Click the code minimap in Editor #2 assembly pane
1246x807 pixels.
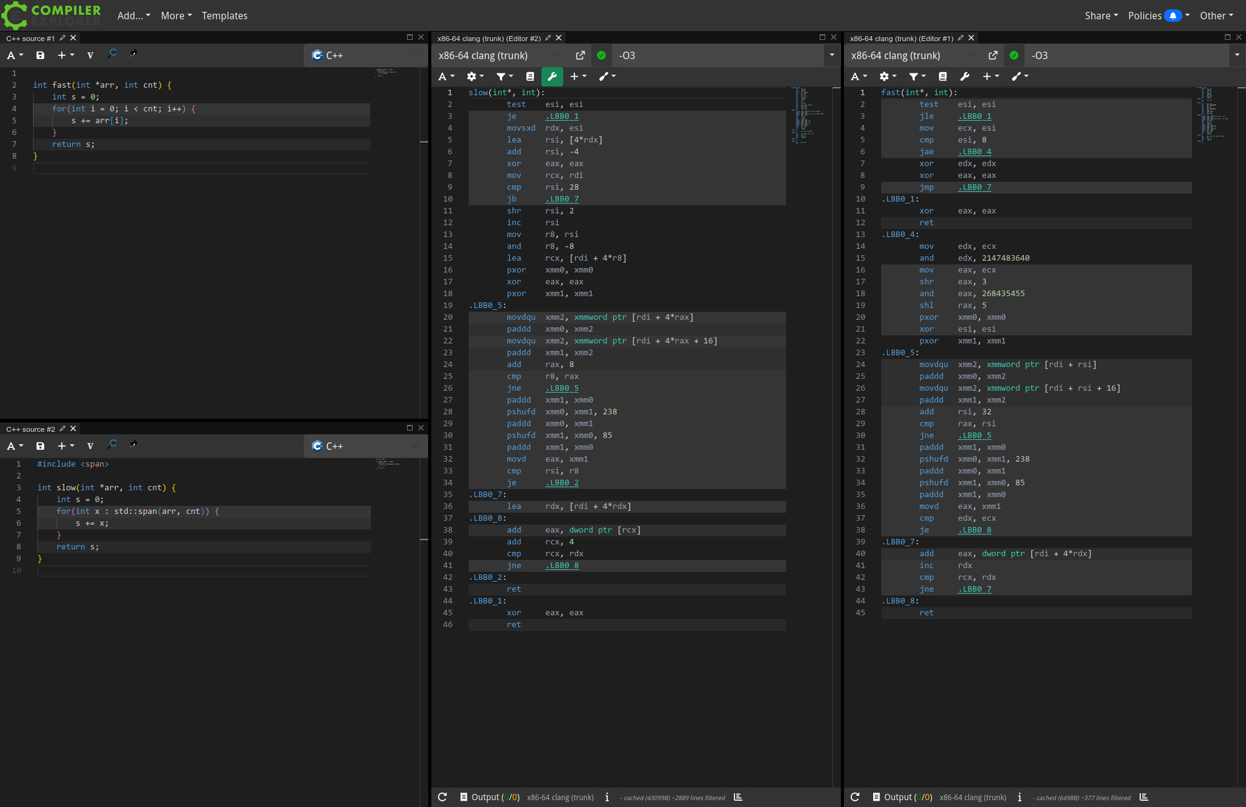pyautogui.click(x=807, y=115)
